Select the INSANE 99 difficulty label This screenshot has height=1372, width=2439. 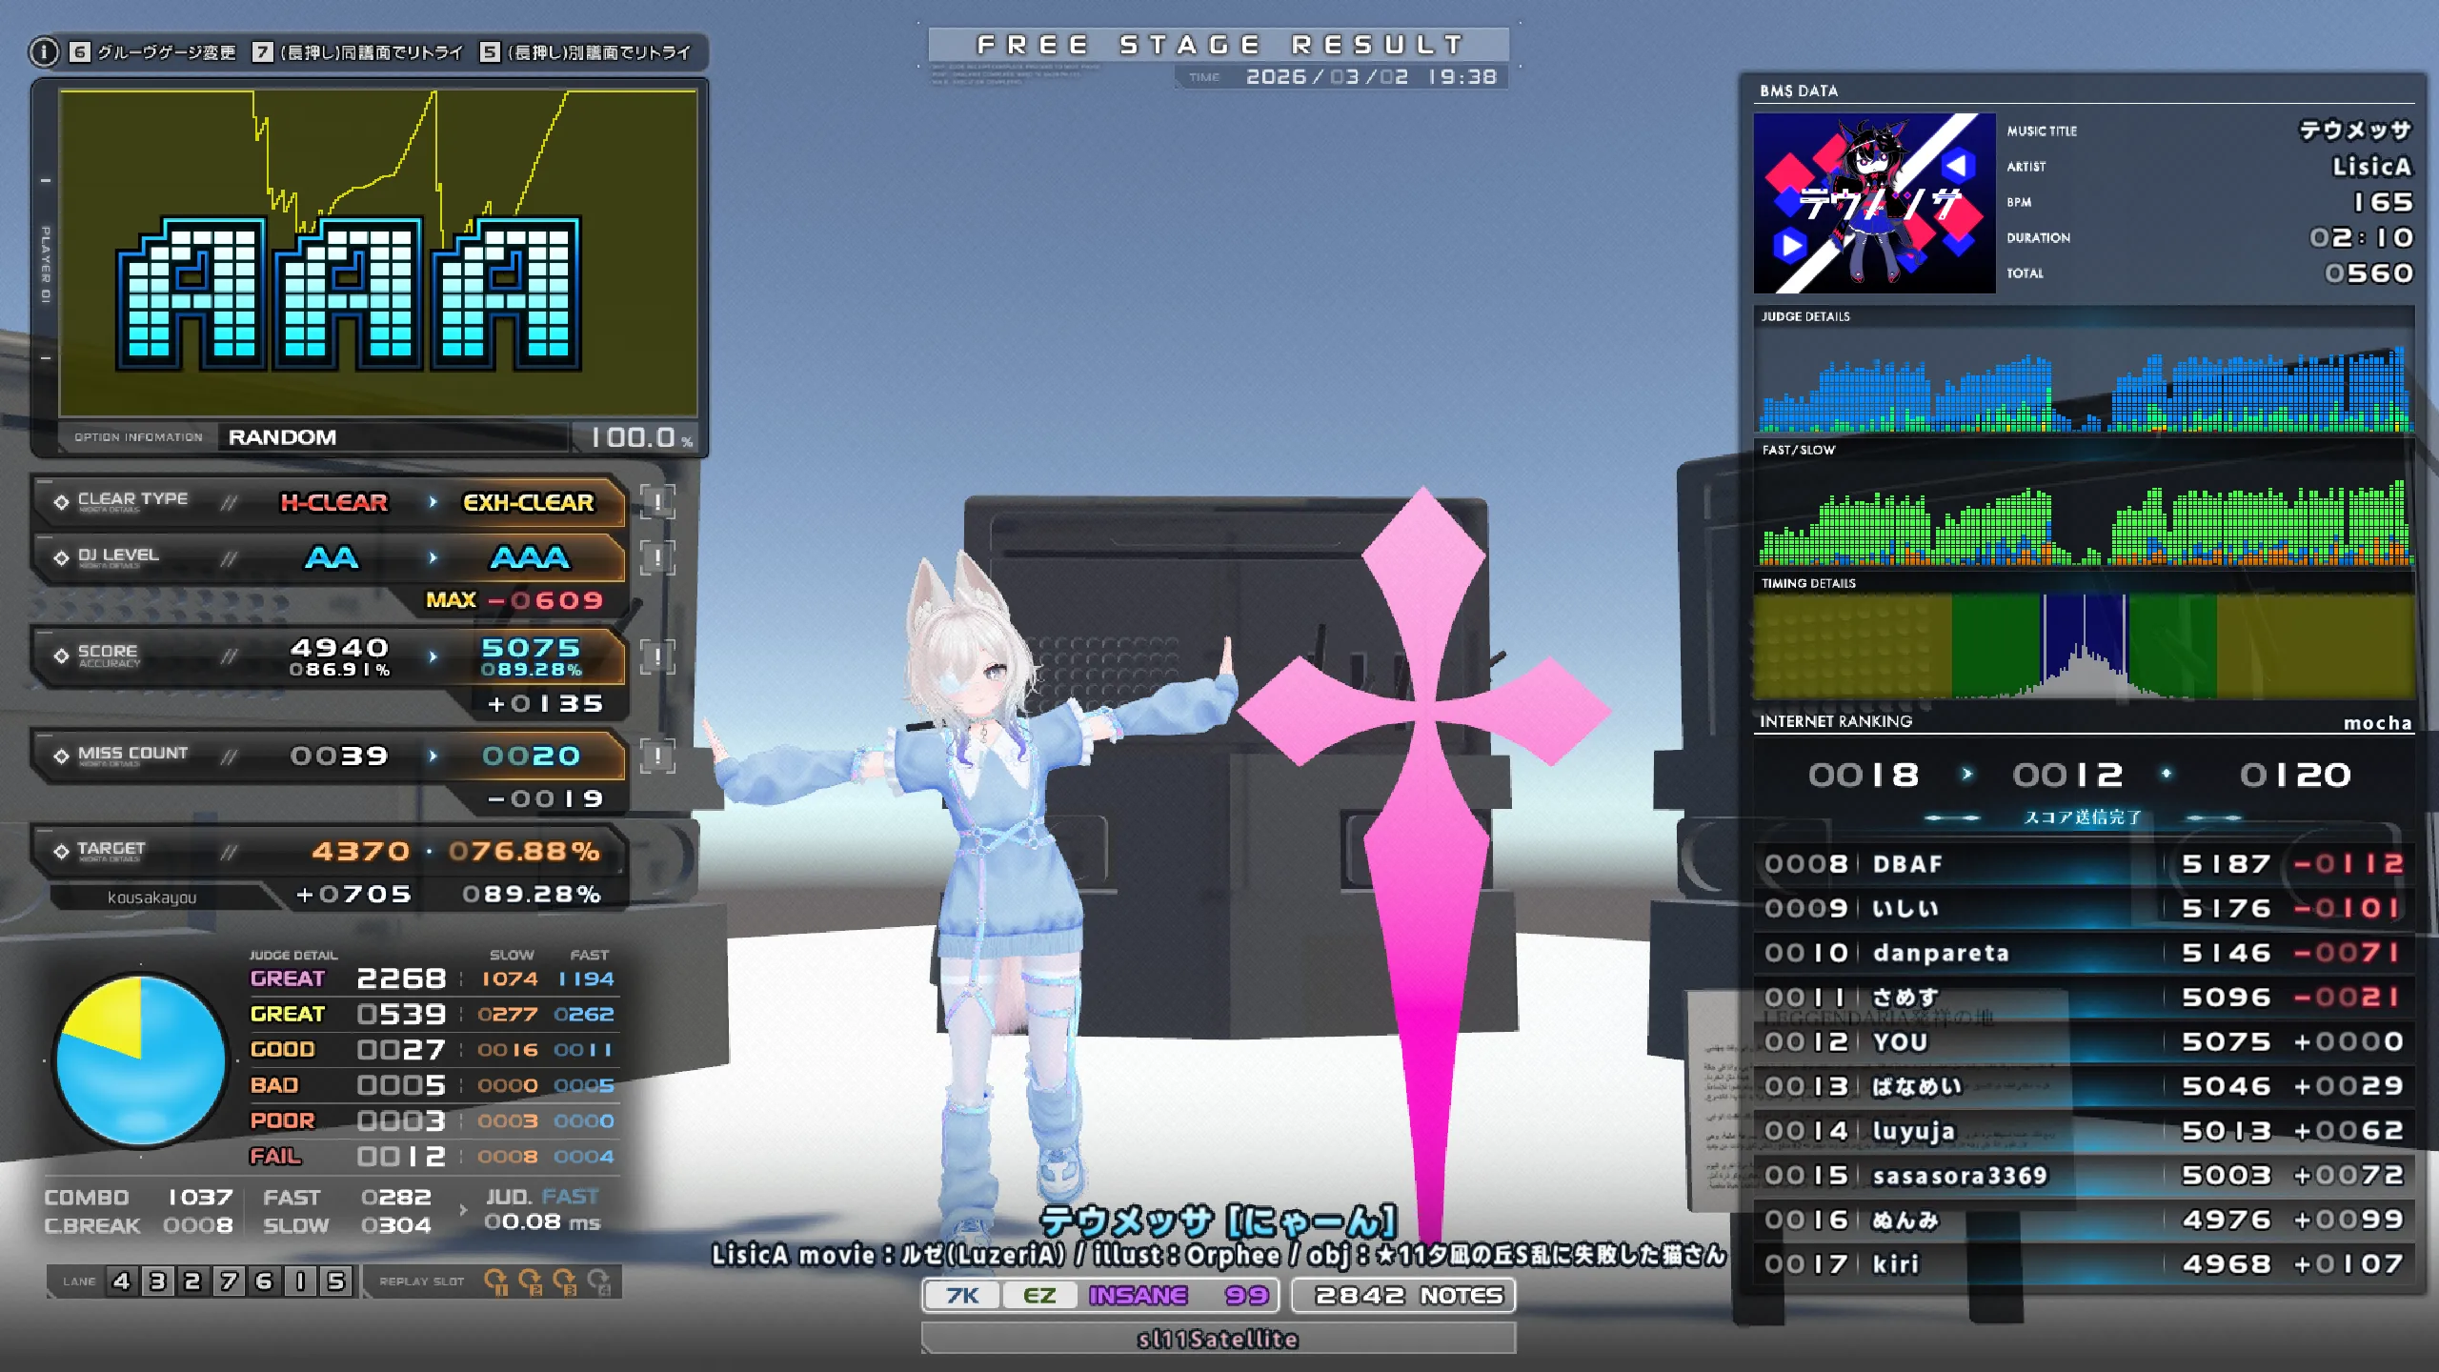click(1178, 1296)
